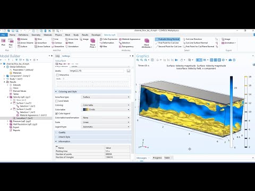Open the File menu
This screenshot has width=255, height=191.
pos(4,35)
